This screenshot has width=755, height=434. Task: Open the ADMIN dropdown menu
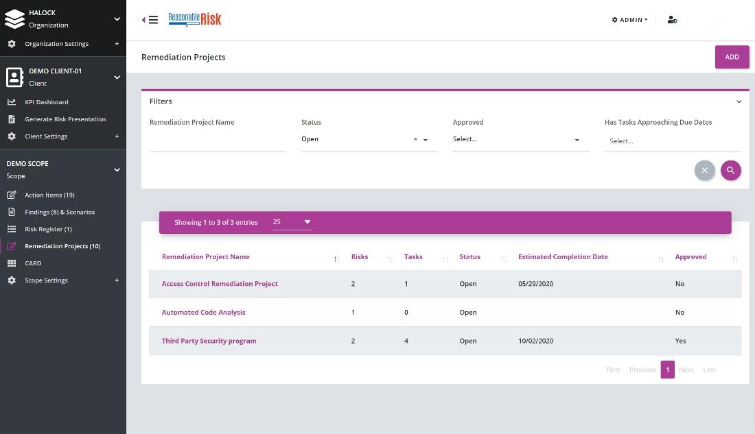pyautogui.click(x=629, y=20)
